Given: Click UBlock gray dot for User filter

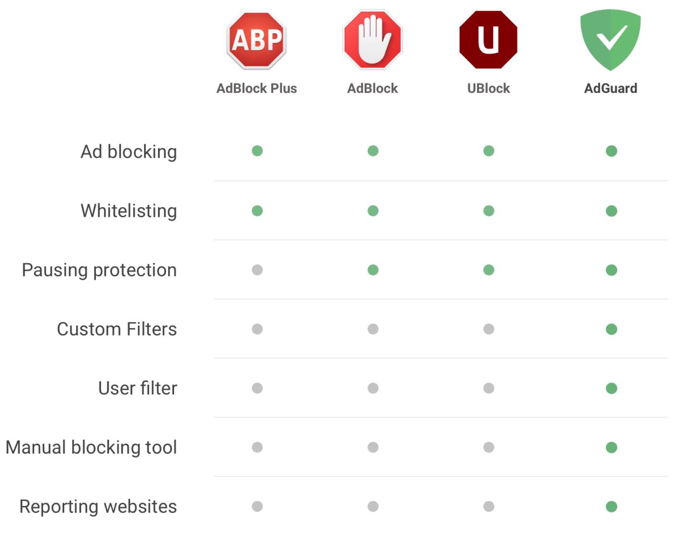Looking at the screenshot, I should [489, 388].
